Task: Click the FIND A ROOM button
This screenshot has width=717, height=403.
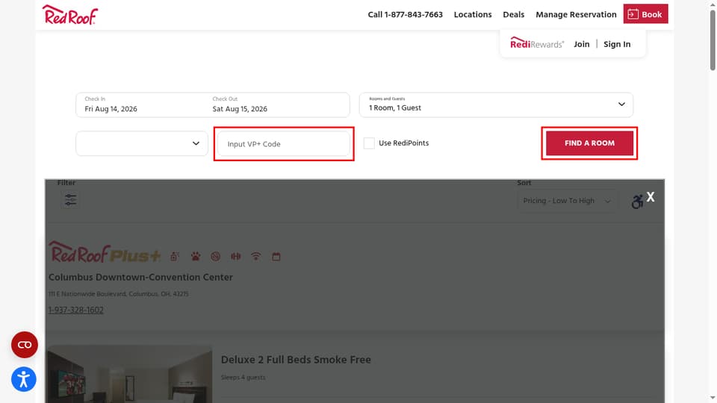Action: coord(589,143)
